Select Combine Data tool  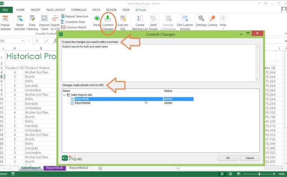point(73,22)
